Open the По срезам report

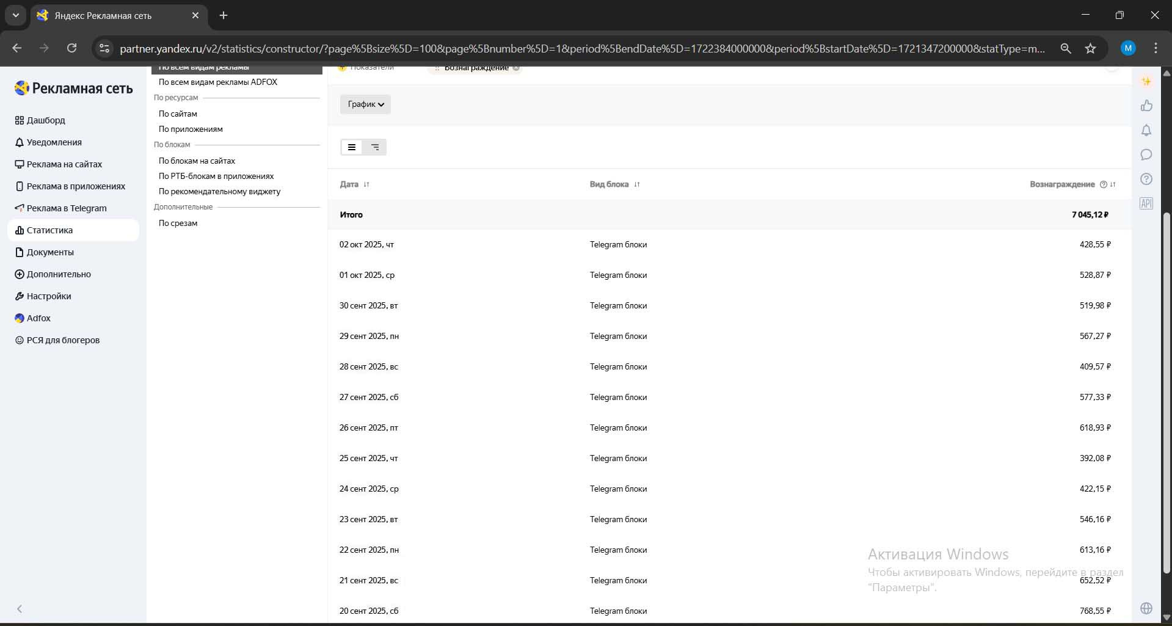point(178,223)
